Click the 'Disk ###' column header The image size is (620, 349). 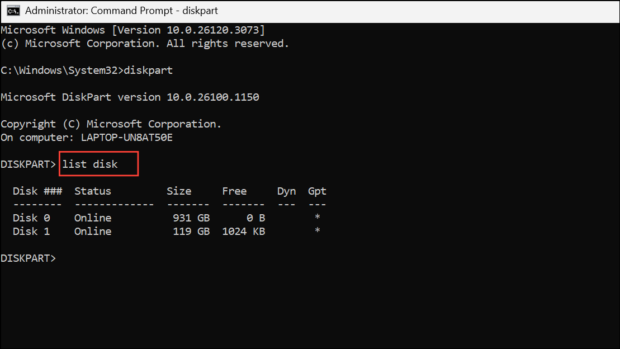point(37,191)
